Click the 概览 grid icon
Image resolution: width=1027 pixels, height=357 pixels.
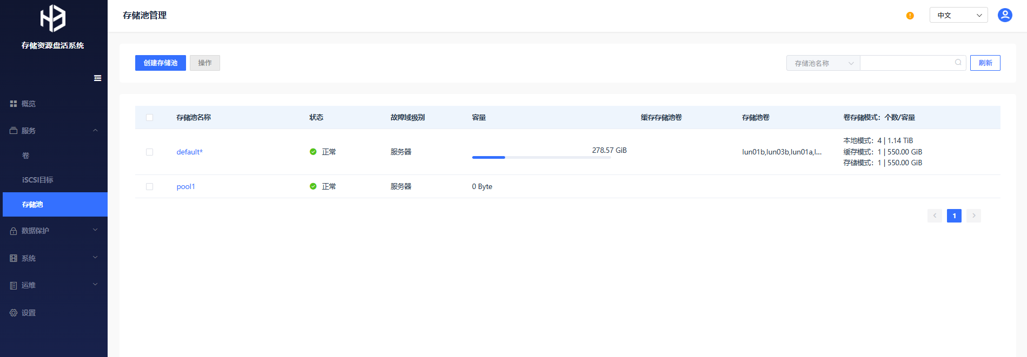[x=14, y=104]
